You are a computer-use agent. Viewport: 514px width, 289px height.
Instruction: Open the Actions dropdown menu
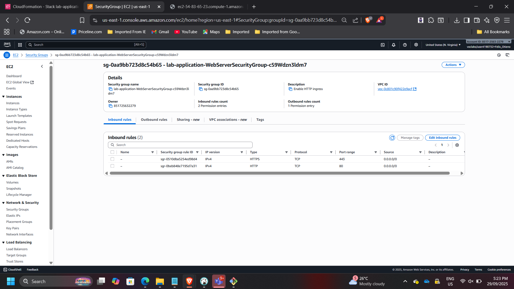453,65
